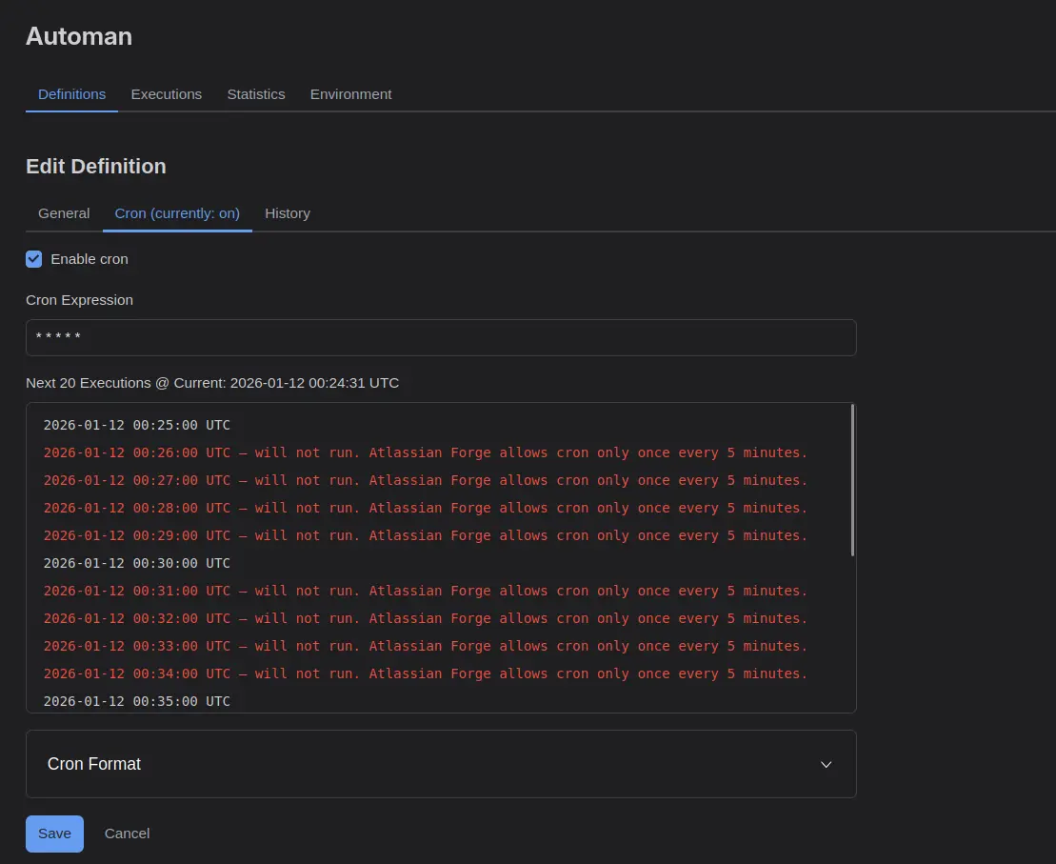This screenshot has height=864, width=1056.
Task: Open the Statistics tab
Action: 255,94
